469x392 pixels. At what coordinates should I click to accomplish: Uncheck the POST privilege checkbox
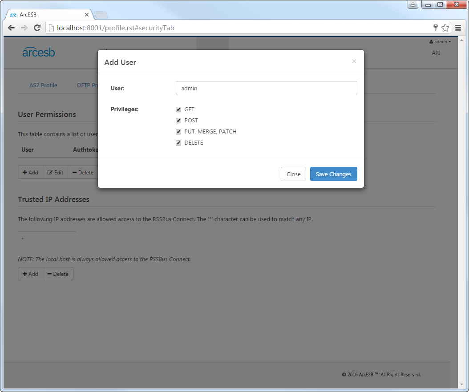(x=178, y=121)
